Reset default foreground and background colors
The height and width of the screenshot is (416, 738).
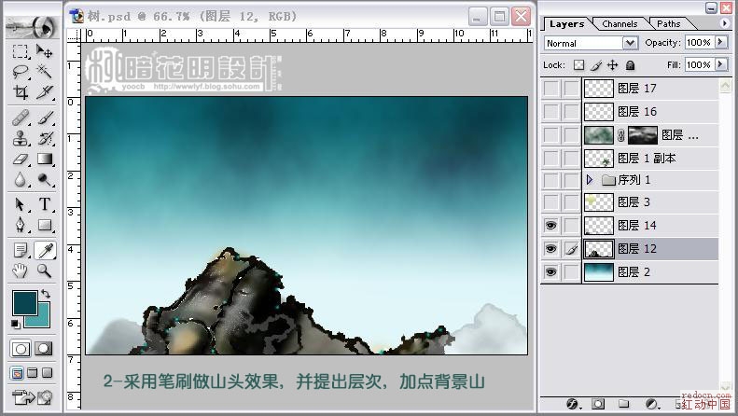[x=16, y=324]
